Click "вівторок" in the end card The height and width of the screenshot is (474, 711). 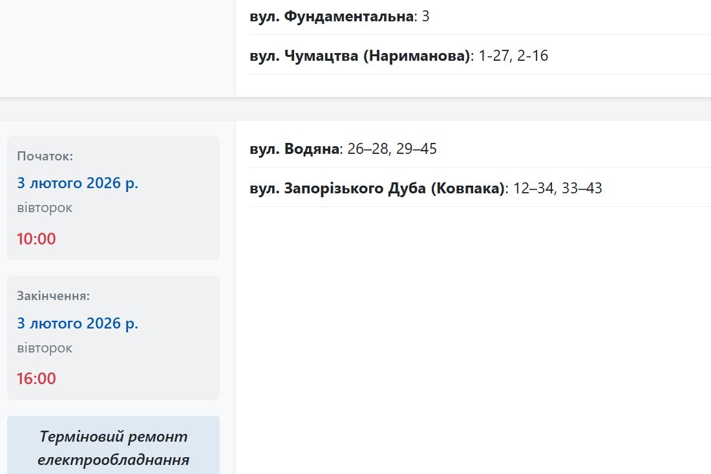[x=45, y=348]
